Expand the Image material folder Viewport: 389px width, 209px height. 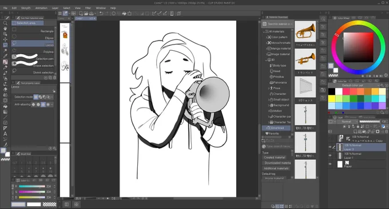pyautogui.click(x=267, y=54)
